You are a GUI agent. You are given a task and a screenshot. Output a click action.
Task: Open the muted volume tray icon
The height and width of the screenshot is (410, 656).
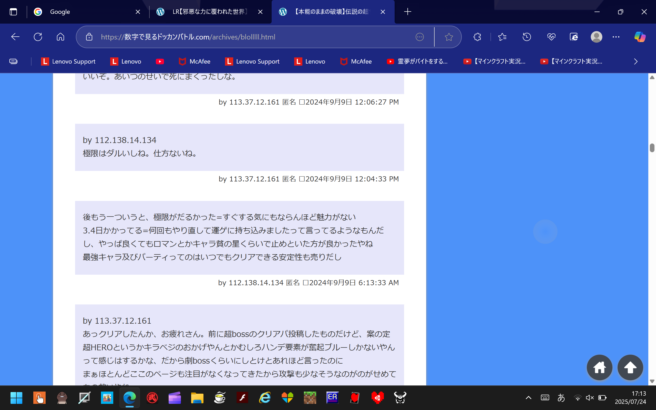pyautogui.click(x=590, y=398)
